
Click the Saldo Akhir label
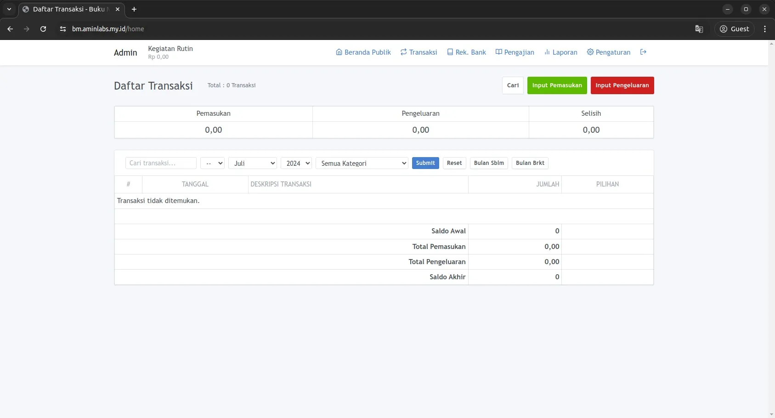click(x=447, y=277)
